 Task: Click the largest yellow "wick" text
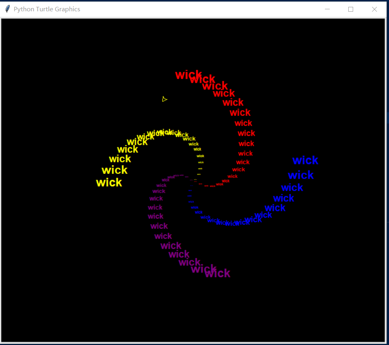coord(109,182)
